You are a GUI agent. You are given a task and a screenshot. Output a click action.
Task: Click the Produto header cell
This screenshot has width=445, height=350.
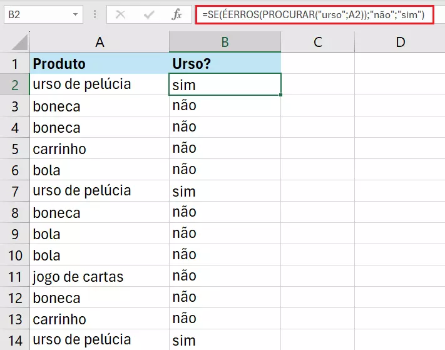[x=99, y=63]
